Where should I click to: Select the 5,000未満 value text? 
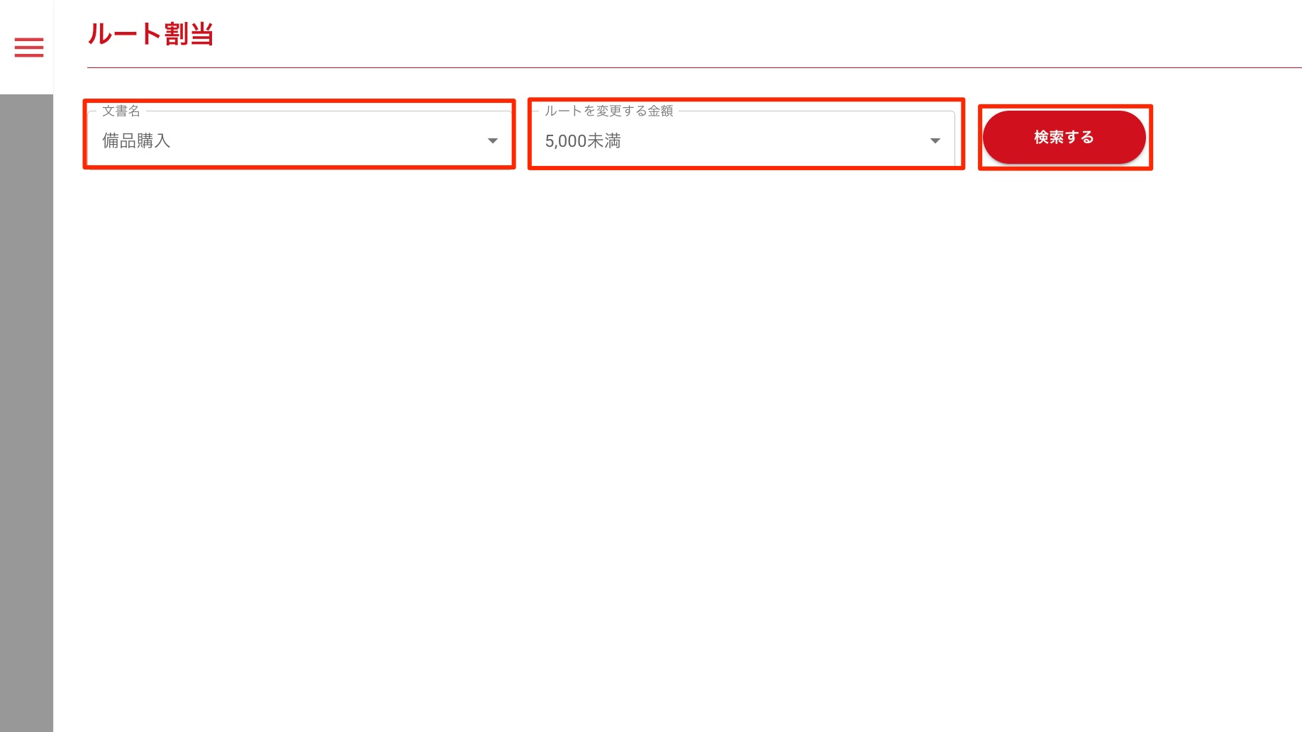click(x=583, y=141)
